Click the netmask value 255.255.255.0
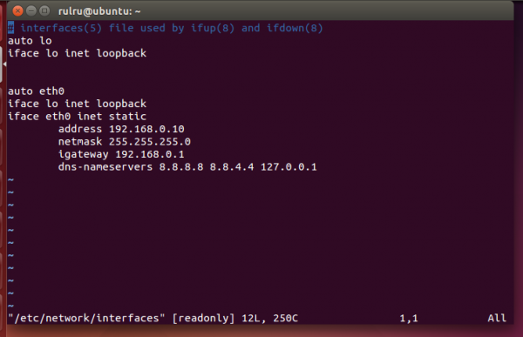The width and height of the screenshot is (523, 337). [x=149, y=142]
